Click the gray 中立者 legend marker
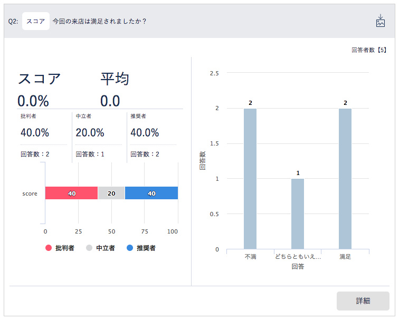 (89, 248)
